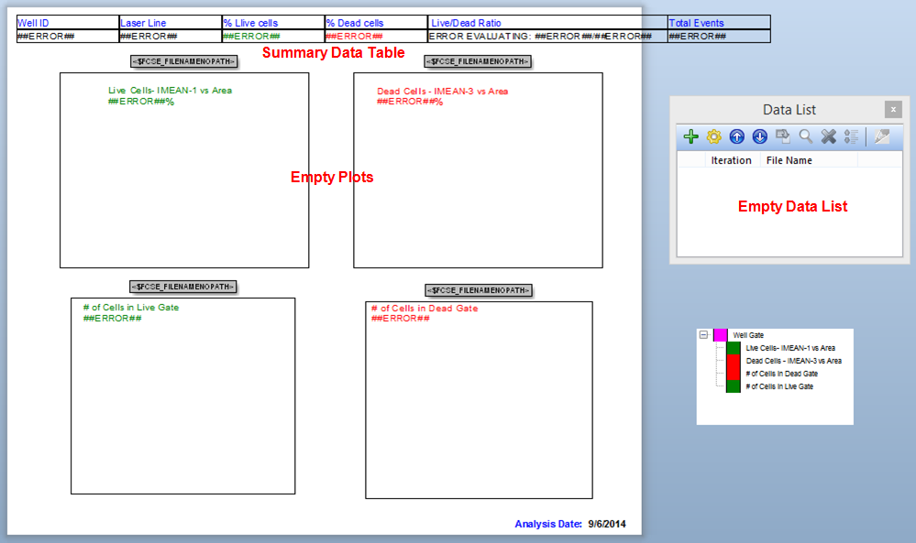The image size is (916, 543).
Task: Collapse the Well Gate tree node
Action: 703,335
